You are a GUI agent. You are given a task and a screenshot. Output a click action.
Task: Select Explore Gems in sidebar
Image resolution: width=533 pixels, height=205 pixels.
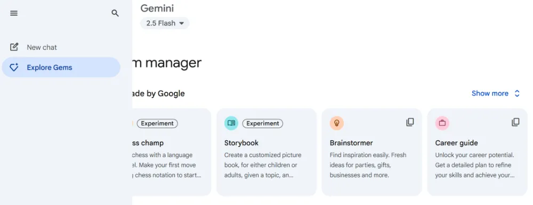pyautogui.click(x=61, y=67)
